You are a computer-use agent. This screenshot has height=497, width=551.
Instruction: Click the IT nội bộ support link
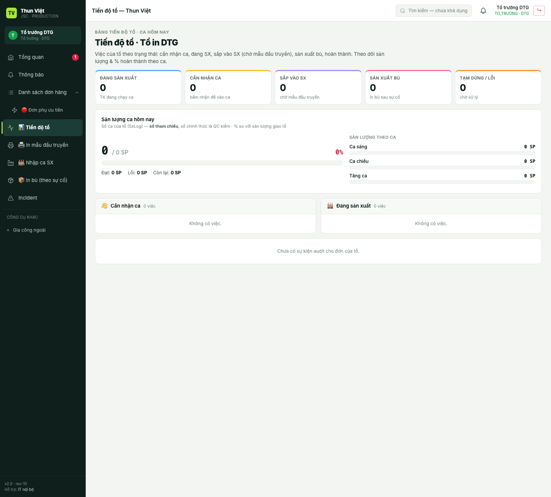(x=26, y=489)
